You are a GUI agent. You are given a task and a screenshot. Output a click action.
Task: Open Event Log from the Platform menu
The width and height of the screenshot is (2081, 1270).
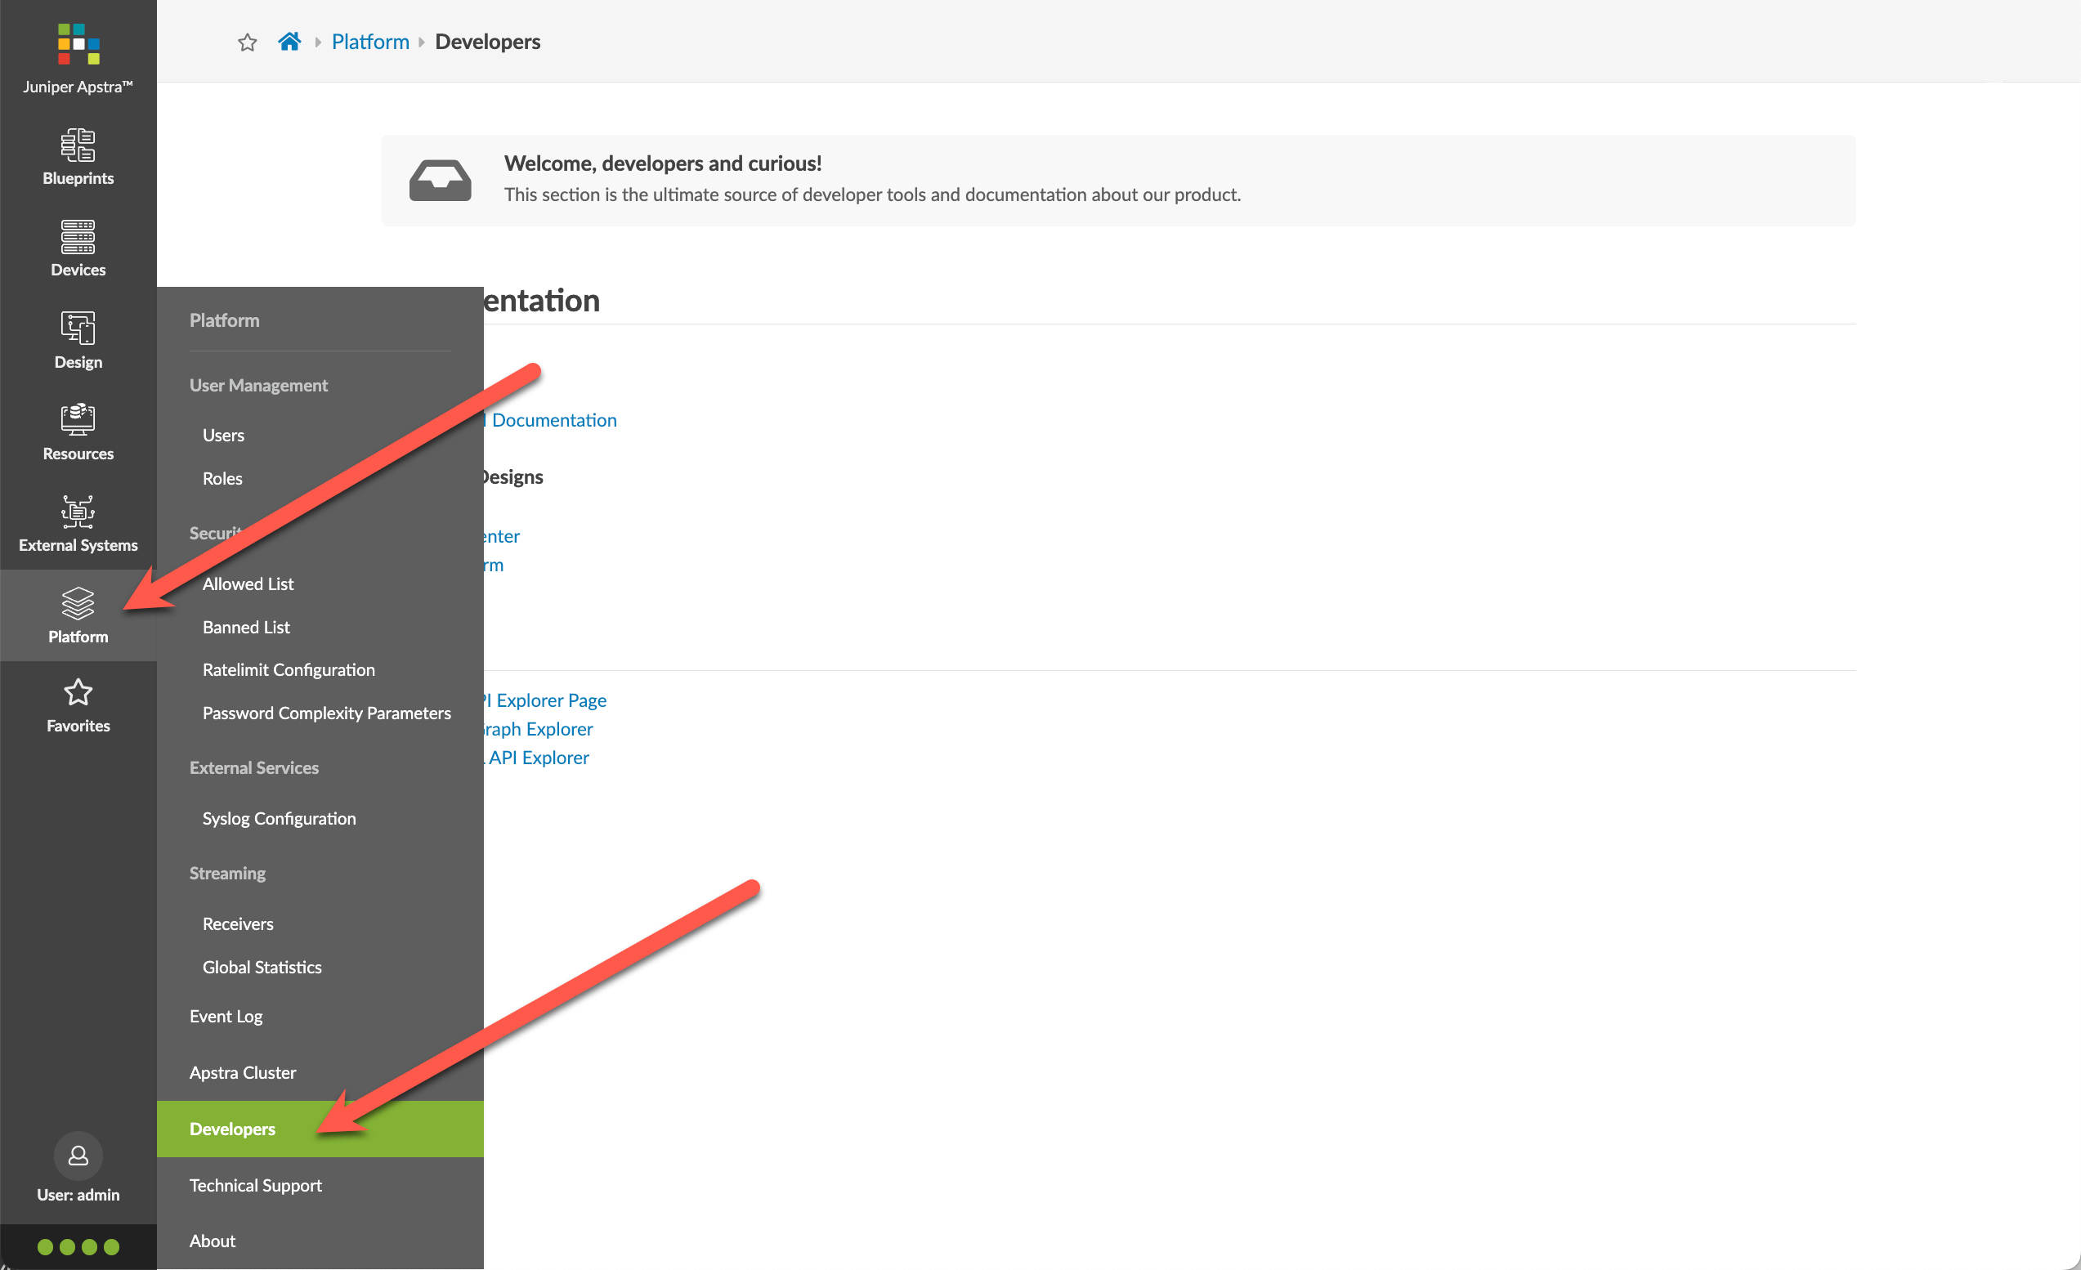(226, 1016)
